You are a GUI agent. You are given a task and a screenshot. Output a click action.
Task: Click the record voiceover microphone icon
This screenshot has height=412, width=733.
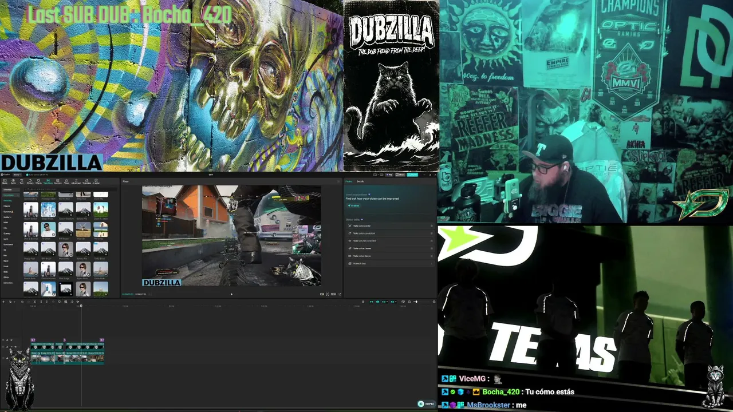(363, 302)
